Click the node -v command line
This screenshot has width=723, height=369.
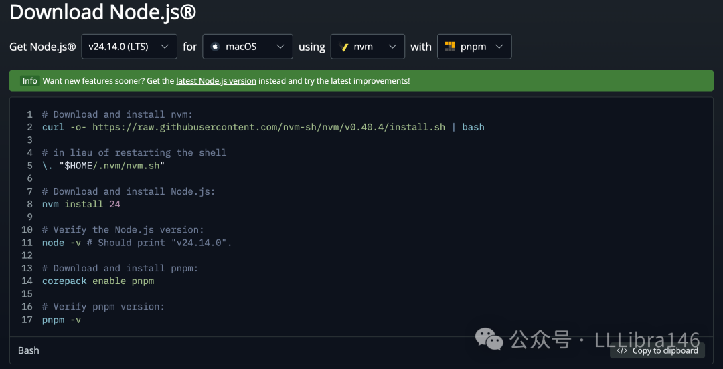(137, 242)
